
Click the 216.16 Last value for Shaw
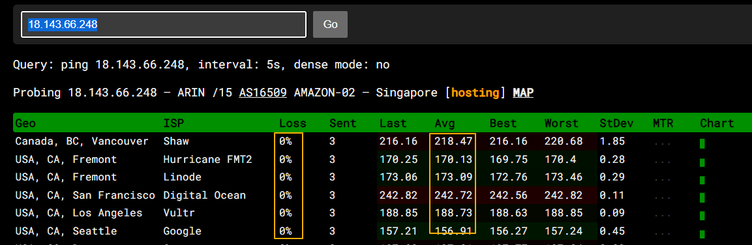pos(399,141)
